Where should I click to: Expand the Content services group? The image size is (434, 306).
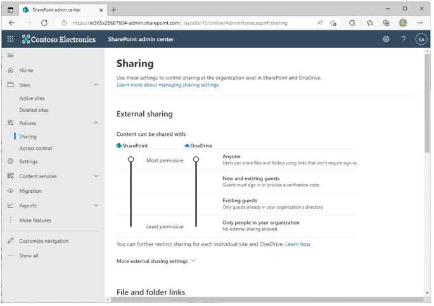pyautogui.click(x=96, y=176)
